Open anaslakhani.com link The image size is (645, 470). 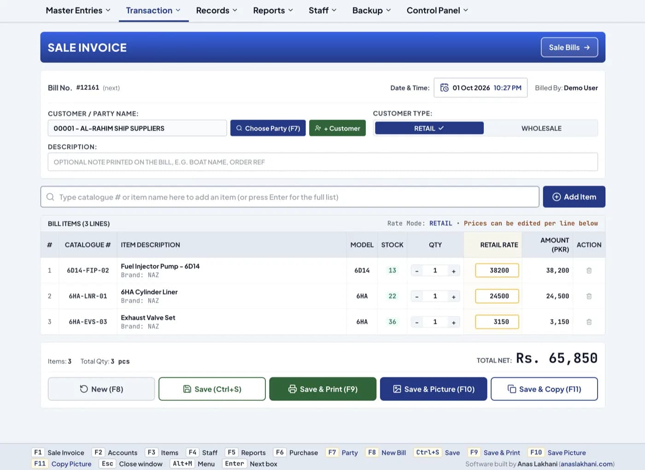point(586,464)
